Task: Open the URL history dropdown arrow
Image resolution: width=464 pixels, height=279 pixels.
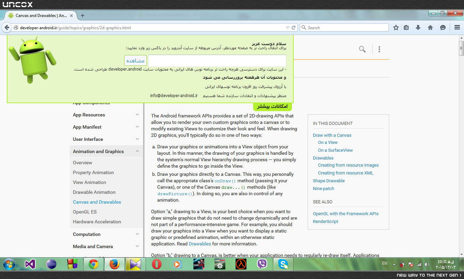Action: point(288,28)
